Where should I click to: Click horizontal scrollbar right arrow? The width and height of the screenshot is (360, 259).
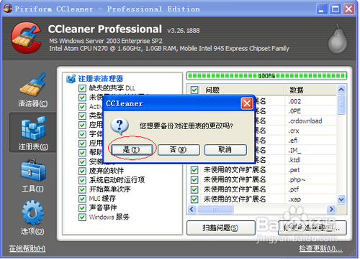(x=331, y=209)
